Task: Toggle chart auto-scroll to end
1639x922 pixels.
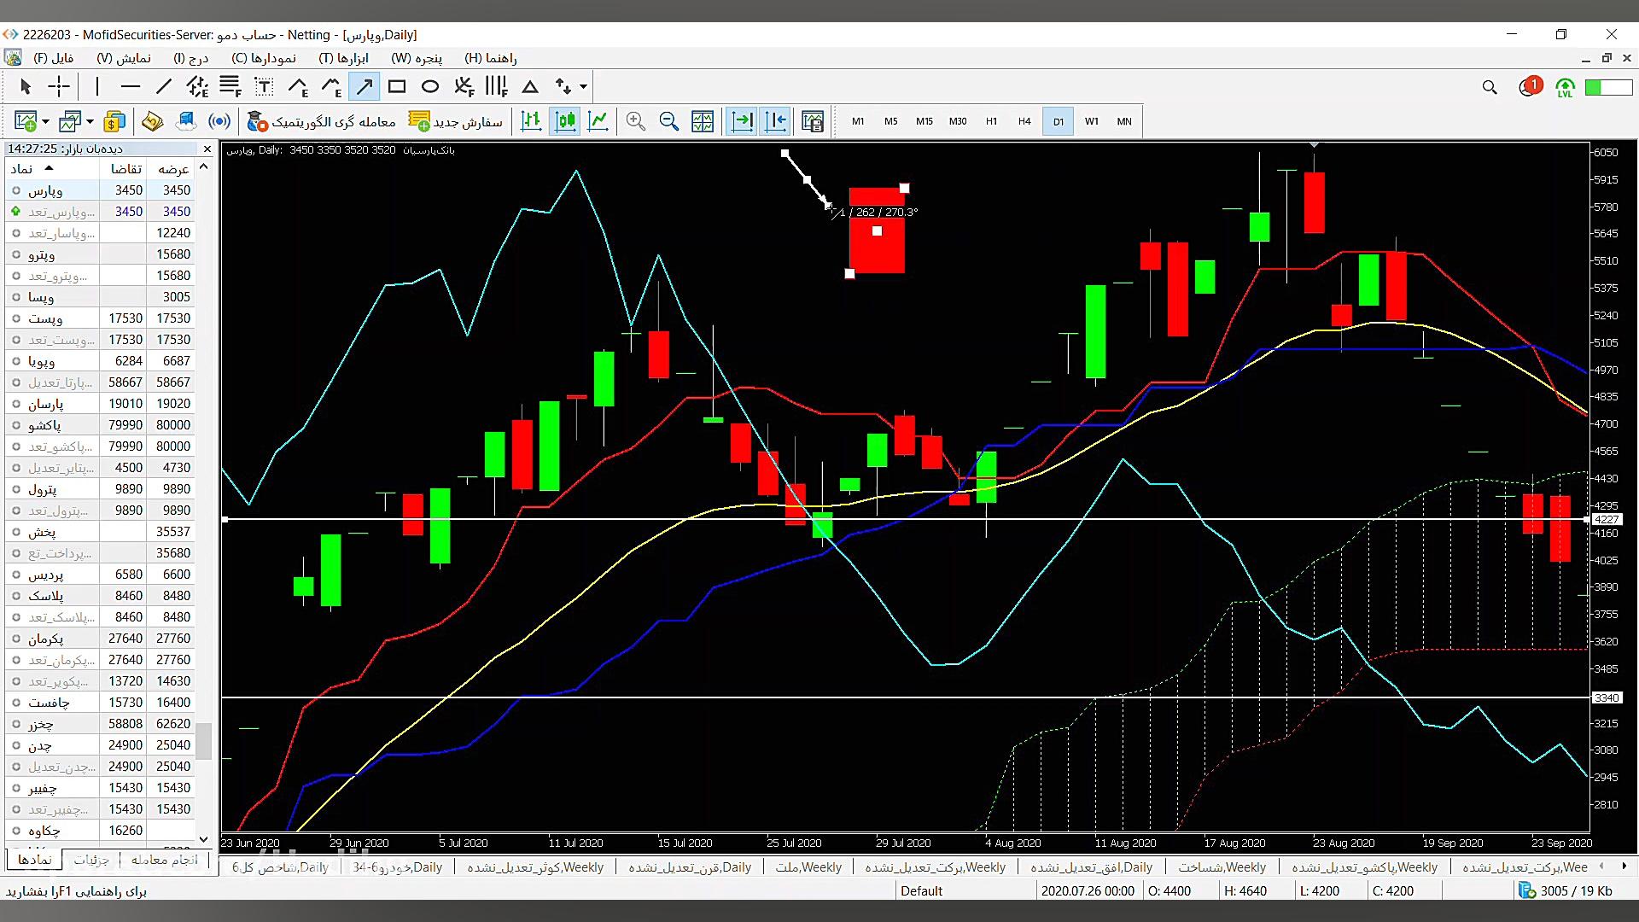Action: coord(742,121)
